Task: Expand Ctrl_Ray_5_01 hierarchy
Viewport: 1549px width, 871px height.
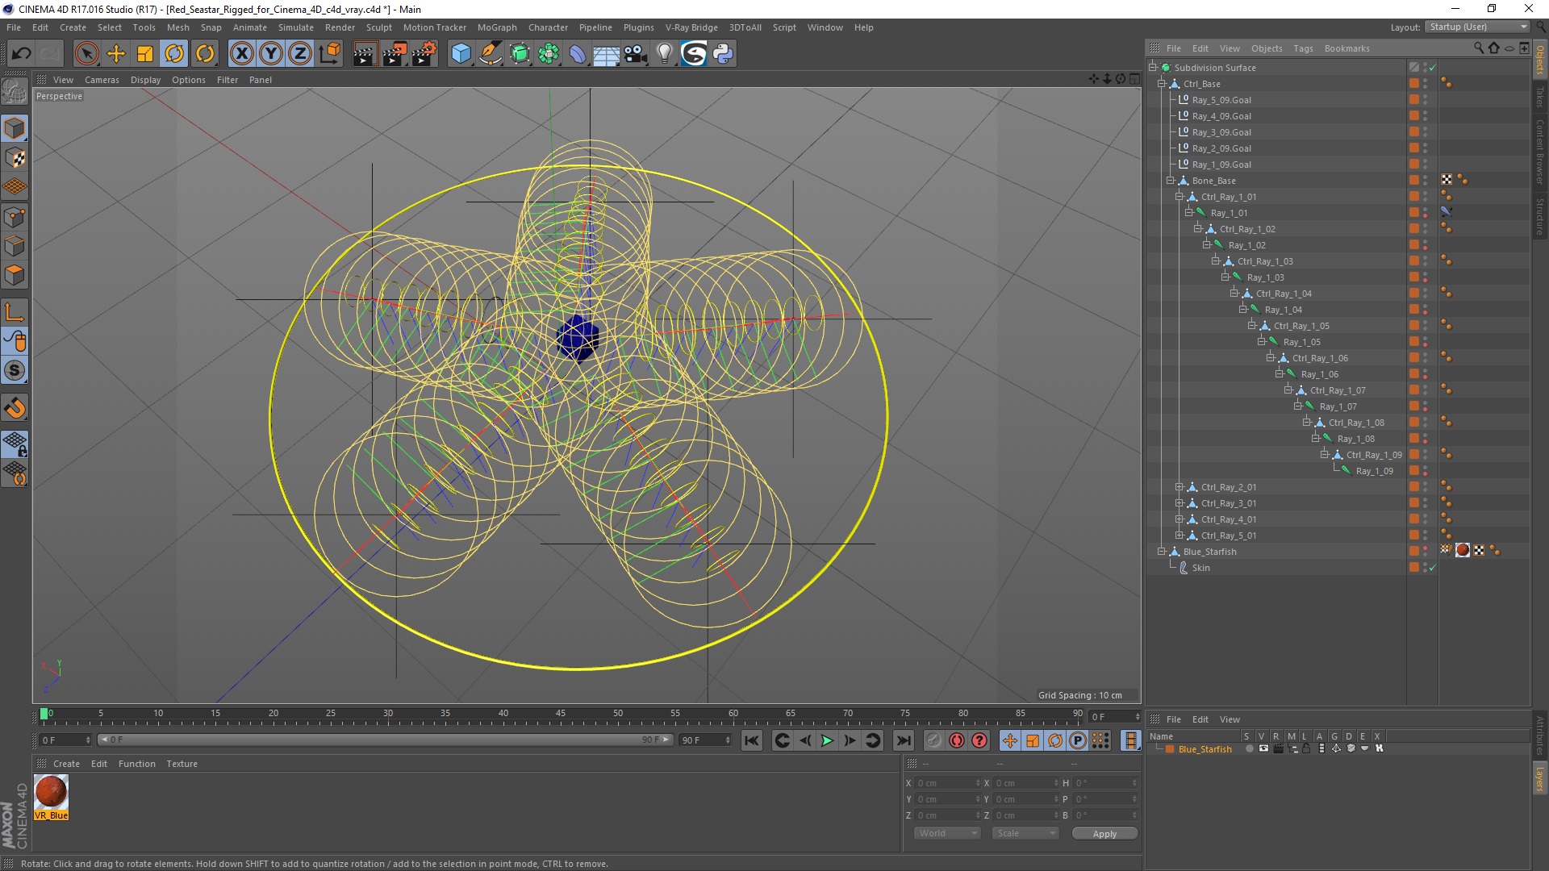Action: click(1179, 536)
